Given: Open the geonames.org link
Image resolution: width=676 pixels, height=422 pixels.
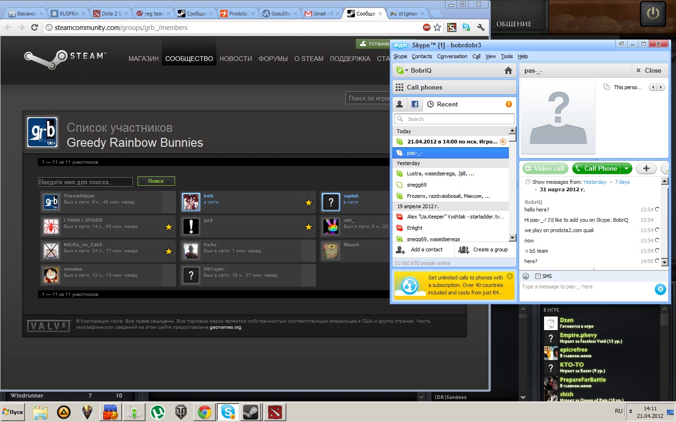Looking at the screenshot, I should pyautogui.click(x=225, y=327).
